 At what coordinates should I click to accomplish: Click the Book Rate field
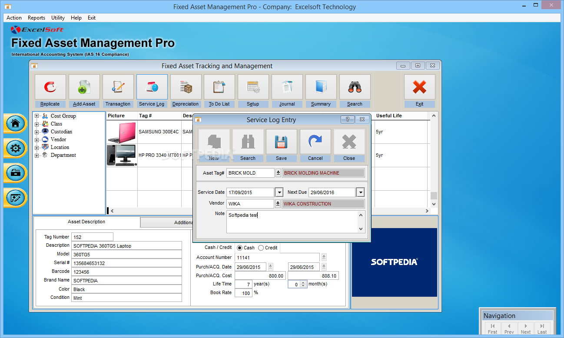(243, 293)
